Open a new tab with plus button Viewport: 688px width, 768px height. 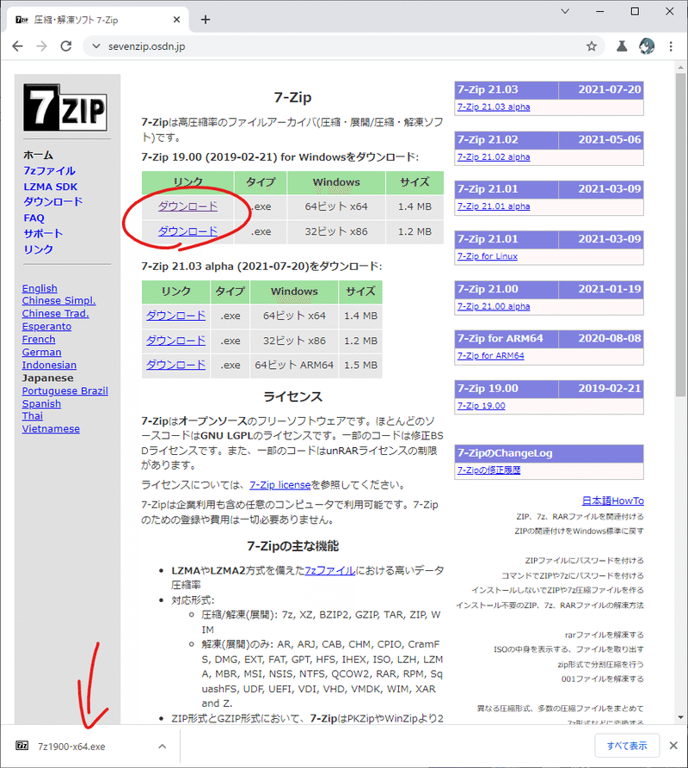[x=206, y=20]
